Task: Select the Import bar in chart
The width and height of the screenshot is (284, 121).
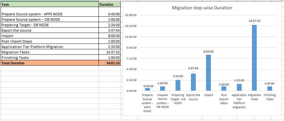Action: point(209,73)
